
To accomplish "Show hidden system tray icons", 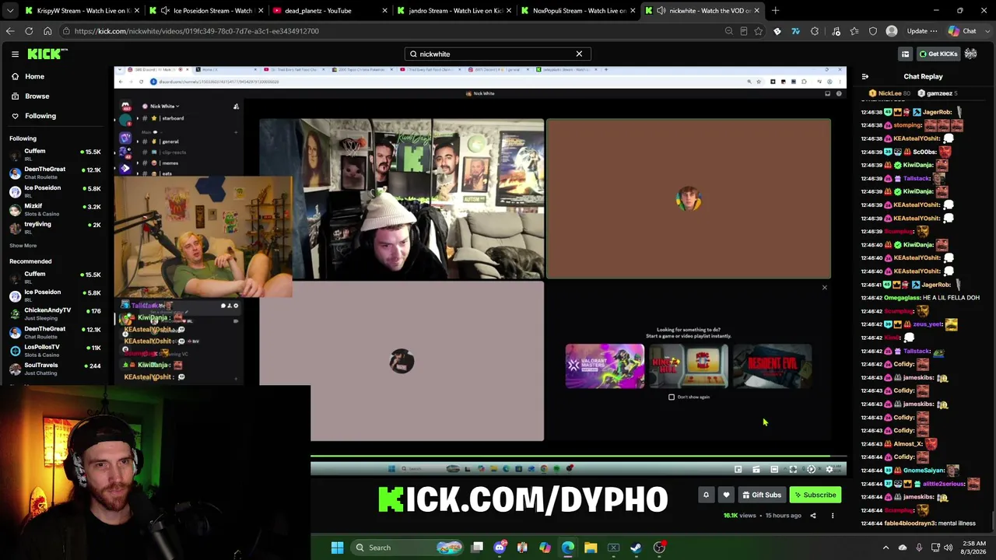I will [x=886, y=548].
